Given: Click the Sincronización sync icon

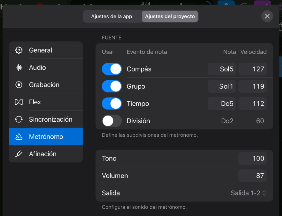Looking at the screenshot, I should [x=19, y=119].
